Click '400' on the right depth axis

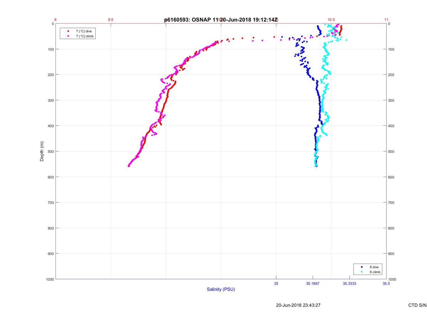tap(391, 126)
